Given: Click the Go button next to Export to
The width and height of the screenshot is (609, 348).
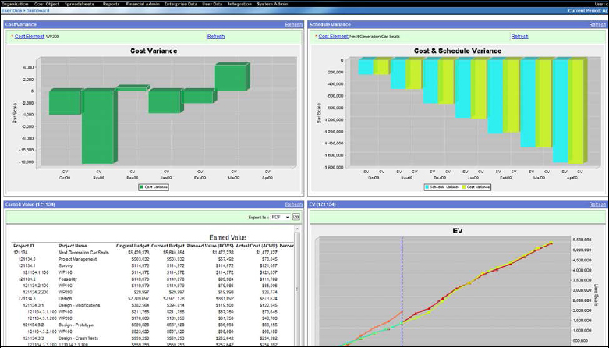Looking at the screenshot, I should [296, 218].
